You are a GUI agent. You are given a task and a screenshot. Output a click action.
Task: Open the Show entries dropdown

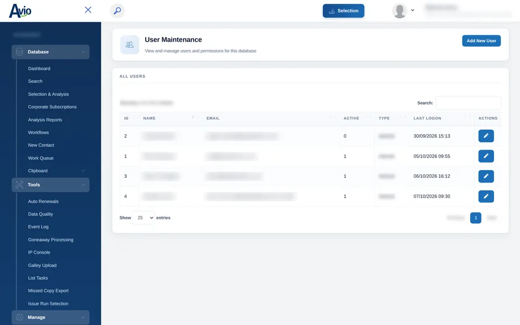coord(144,218)
